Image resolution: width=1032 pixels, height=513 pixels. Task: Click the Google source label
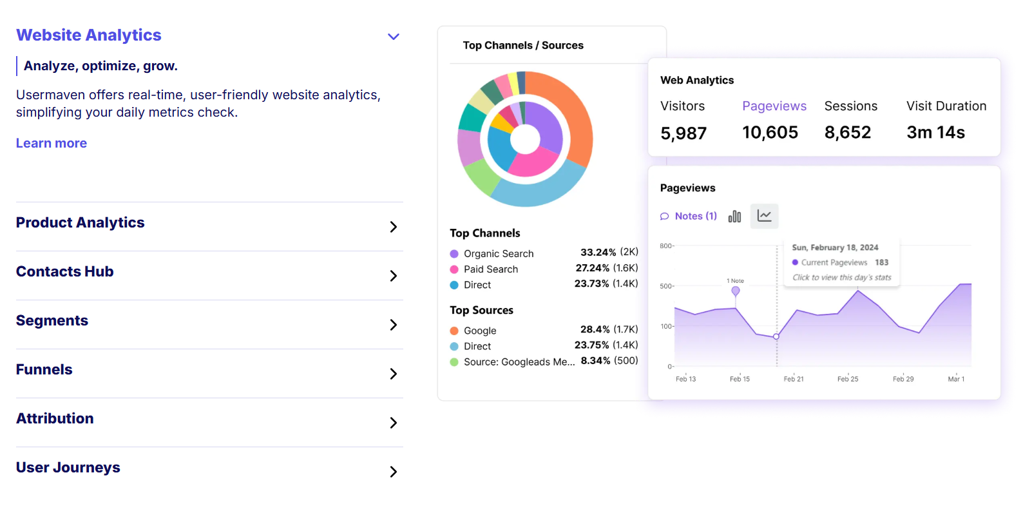(x=480, y=331)
